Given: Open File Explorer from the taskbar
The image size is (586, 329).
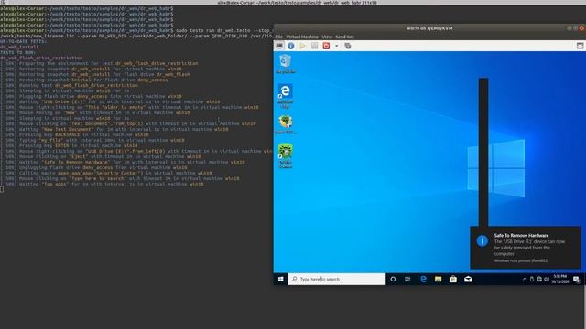Looking at the screenshot, I should [x=438, y=279].
